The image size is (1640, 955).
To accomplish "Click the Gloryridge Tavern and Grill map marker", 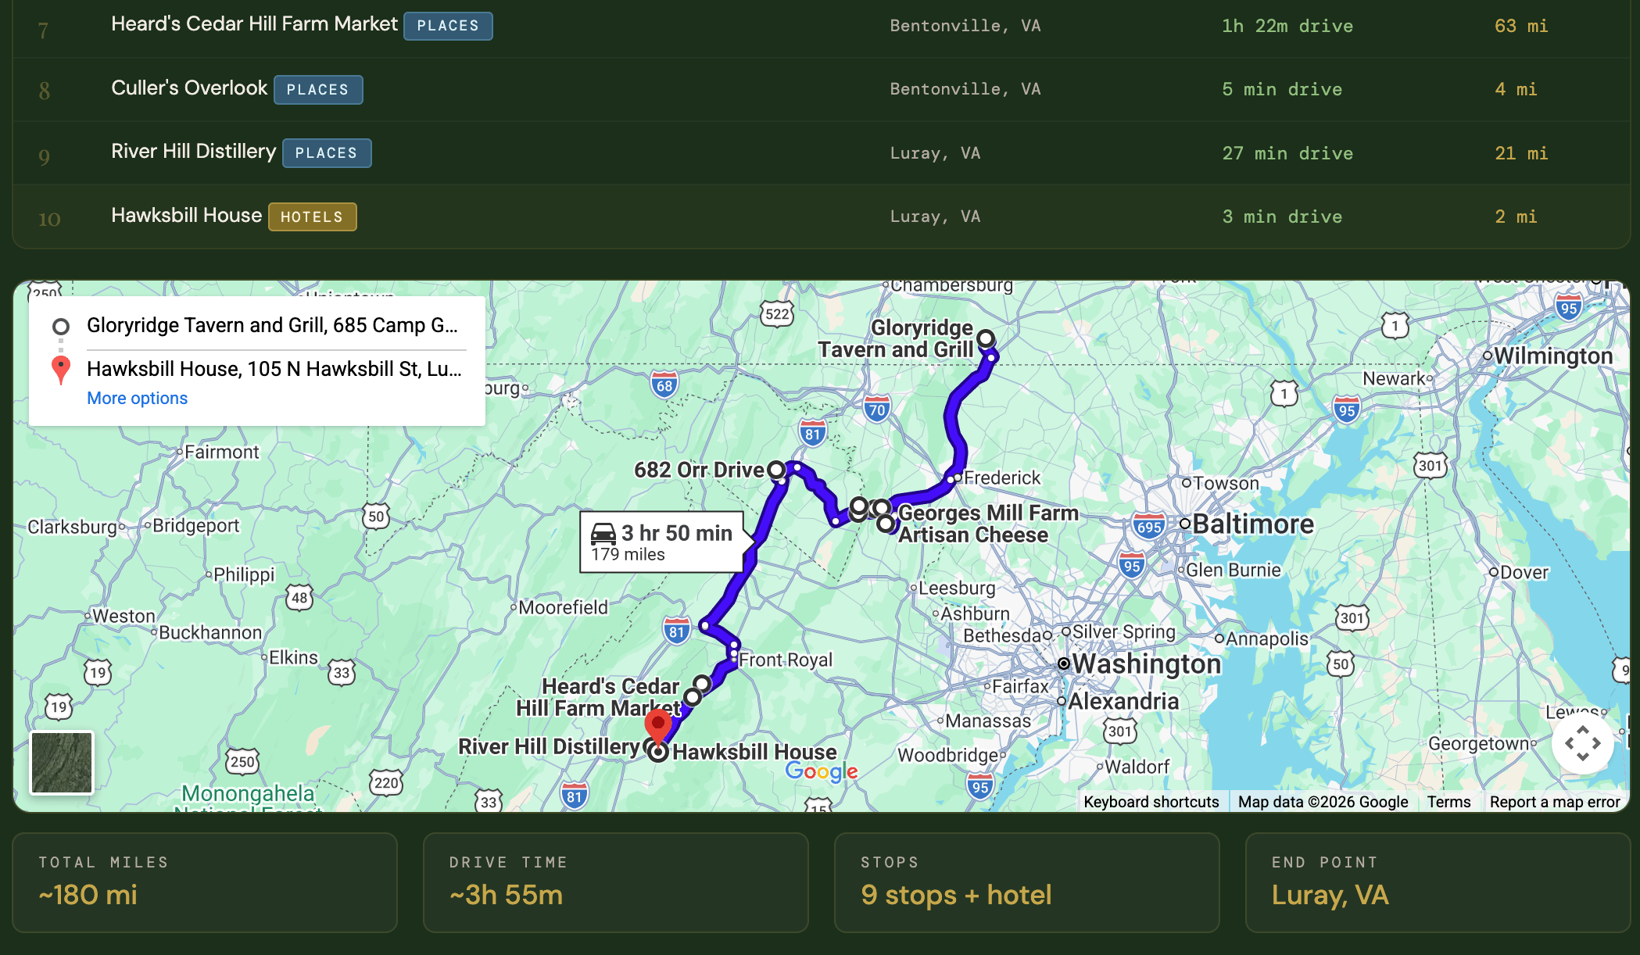I will [986, 338].
